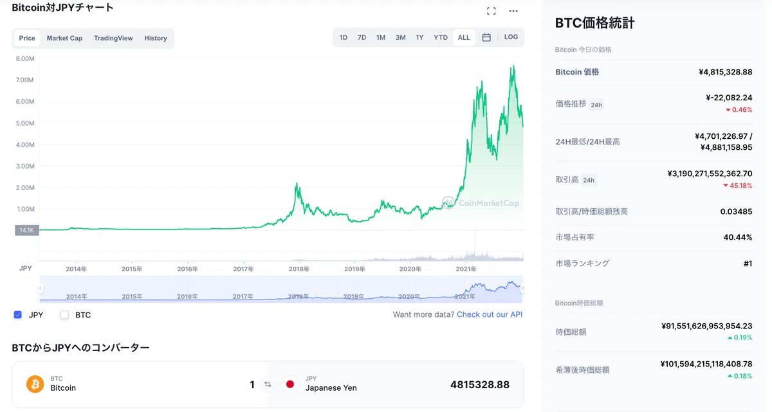The width and height of the screenshot is (772, 412).
Task: Click the left handle of range slider
Action: click(41, 289)
